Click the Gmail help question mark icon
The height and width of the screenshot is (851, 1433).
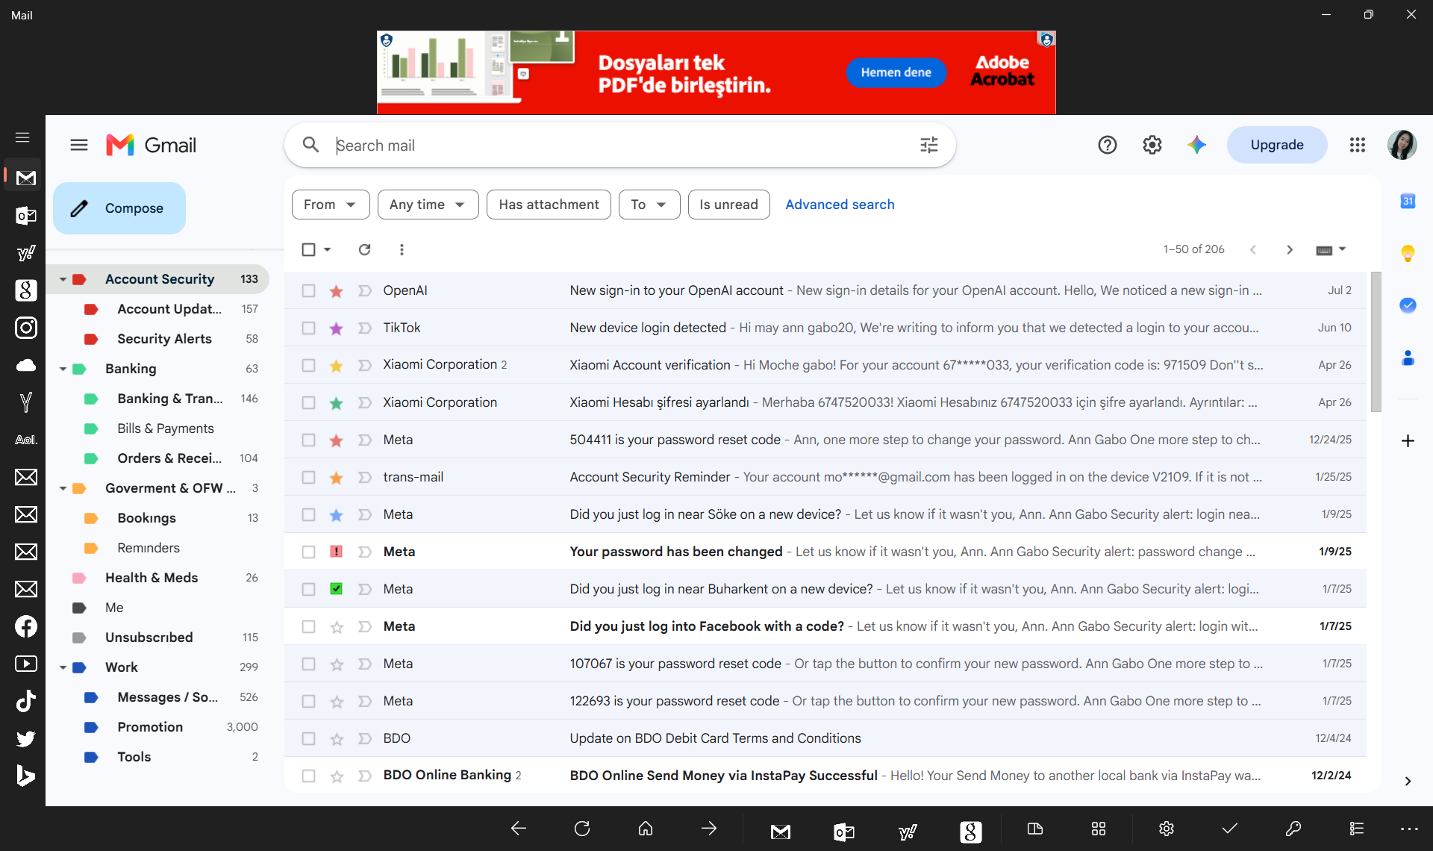click(x=1108, y=145)
